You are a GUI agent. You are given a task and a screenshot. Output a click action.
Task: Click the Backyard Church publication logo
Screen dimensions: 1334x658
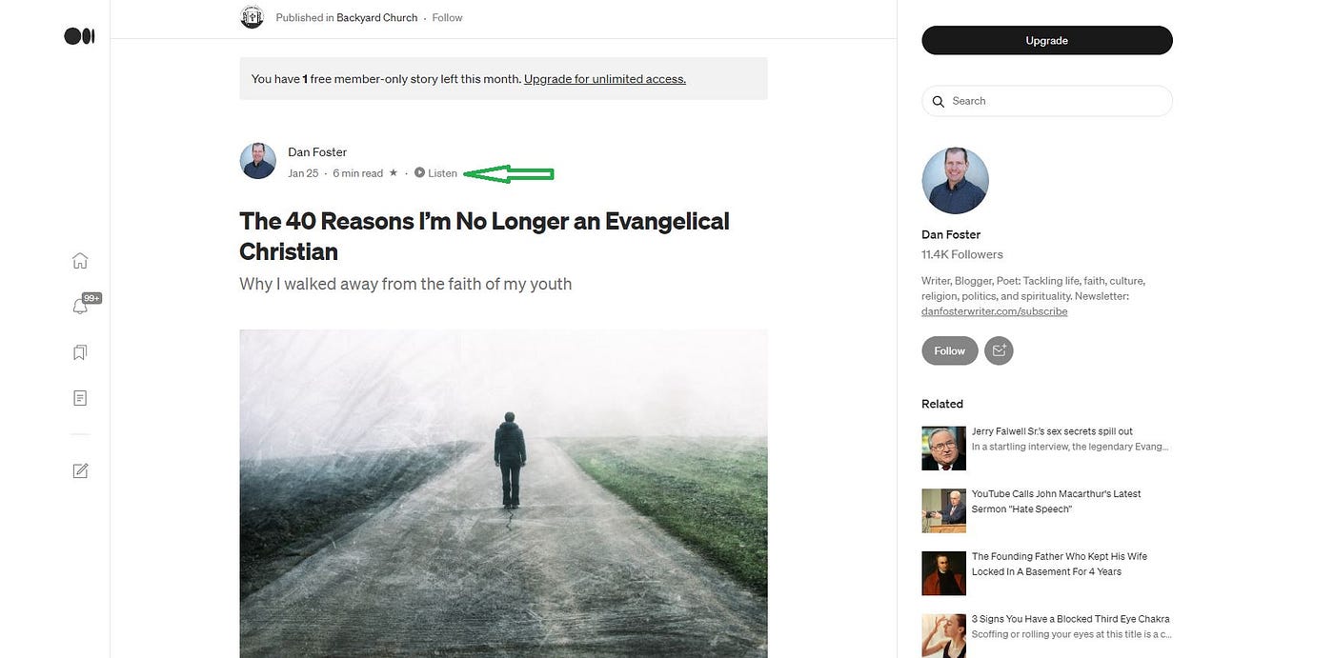[252, 17]
